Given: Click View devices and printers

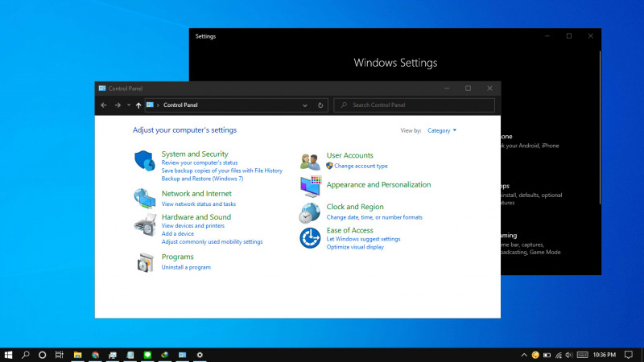Looking at the screenshot, I should [x=193, y=226].
